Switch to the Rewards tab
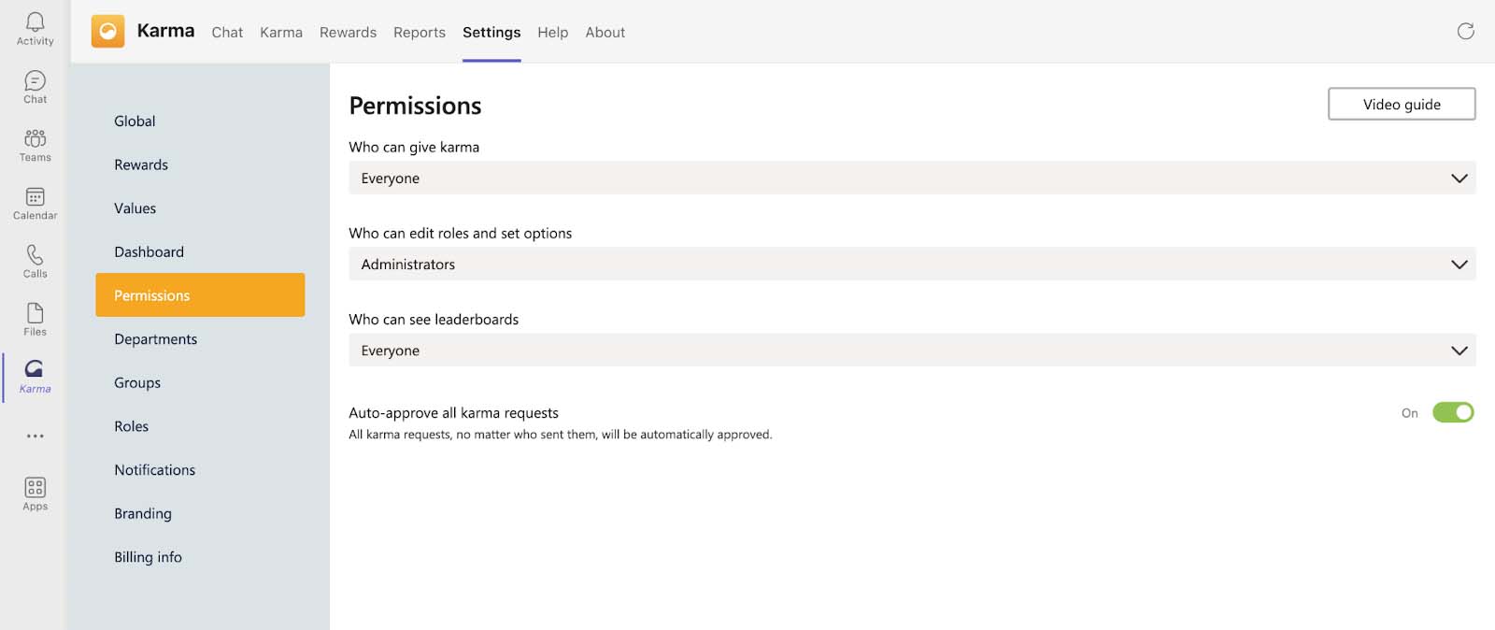The image size is (1495, 630). click(348, 32)
